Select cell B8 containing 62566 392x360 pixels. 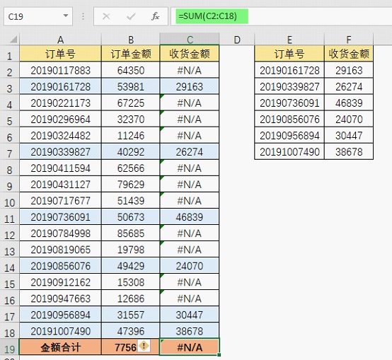pyautogui.click(x=130, y=168)
